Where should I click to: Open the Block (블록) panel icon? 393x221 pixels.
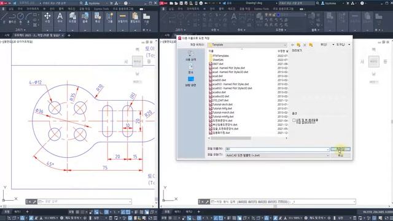tap(85, 17)
